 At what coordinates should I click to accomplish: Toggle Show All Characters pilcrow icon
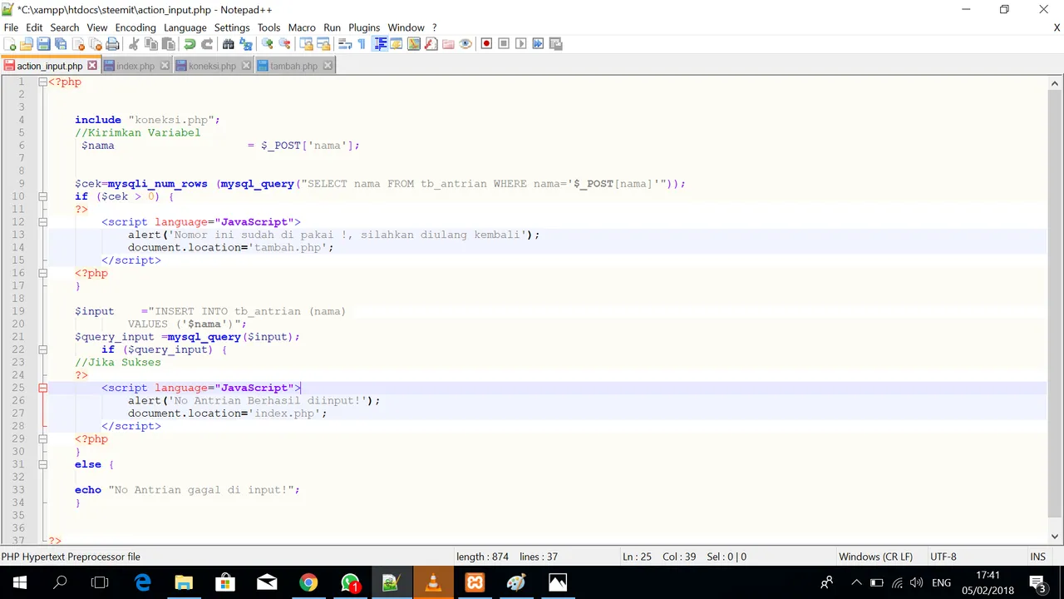pyautogui.click(x=361, y=44)
